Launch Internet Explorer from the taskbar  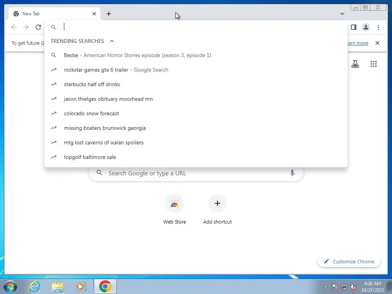coord(34,286)
